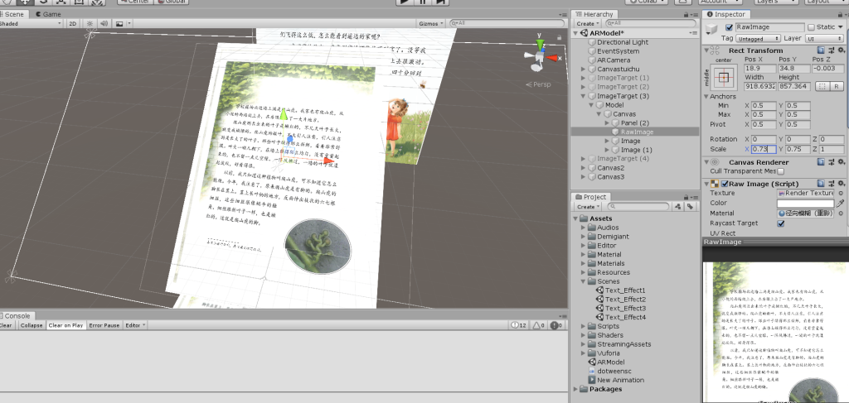Screen dimensions: 849x403
Task: Uncheck Raycast Target checkbox
Action: [781, 223]
